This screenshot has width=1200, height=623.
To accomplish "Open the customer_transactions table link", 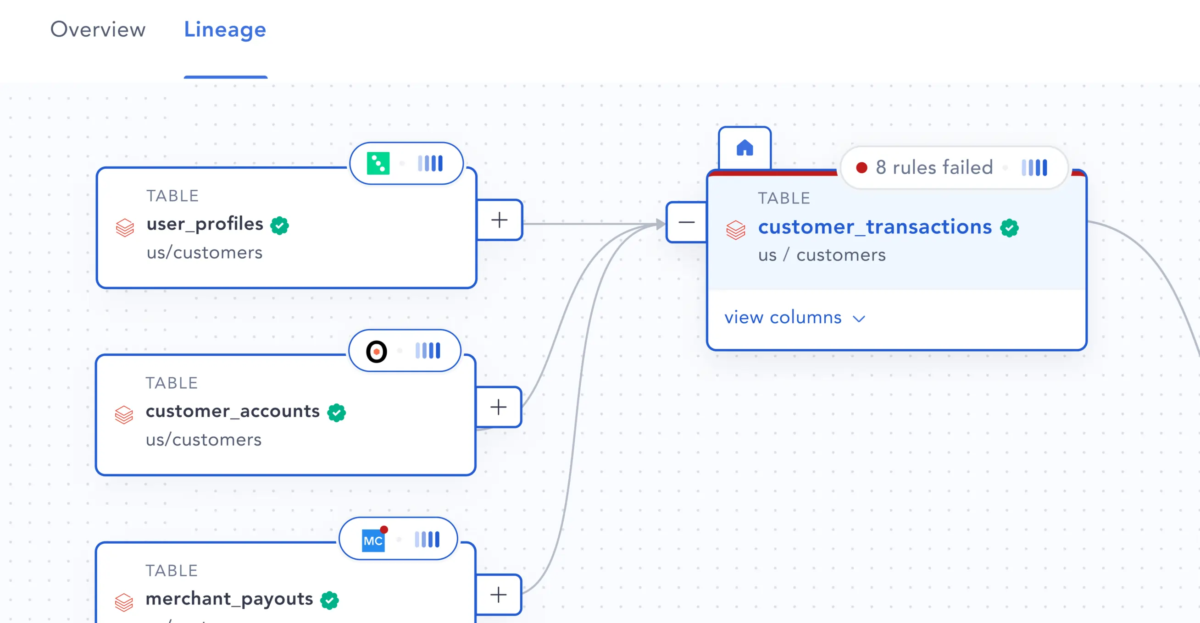I will (874, 227).
